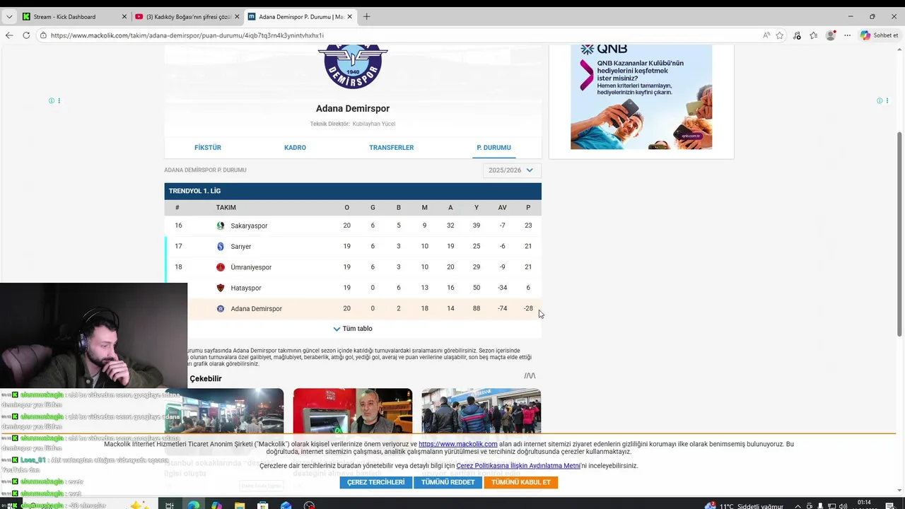Click the page vertical scrollbar
The image size is (905, 509).
(x=899, y=233)
